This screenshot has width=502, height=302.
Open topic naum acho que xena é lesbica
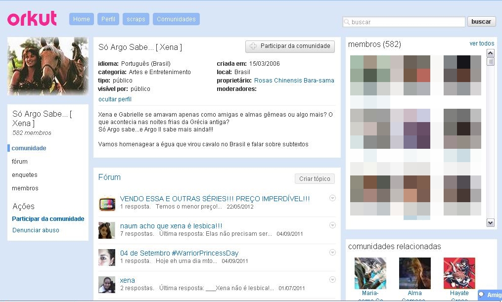coord(171,226)
